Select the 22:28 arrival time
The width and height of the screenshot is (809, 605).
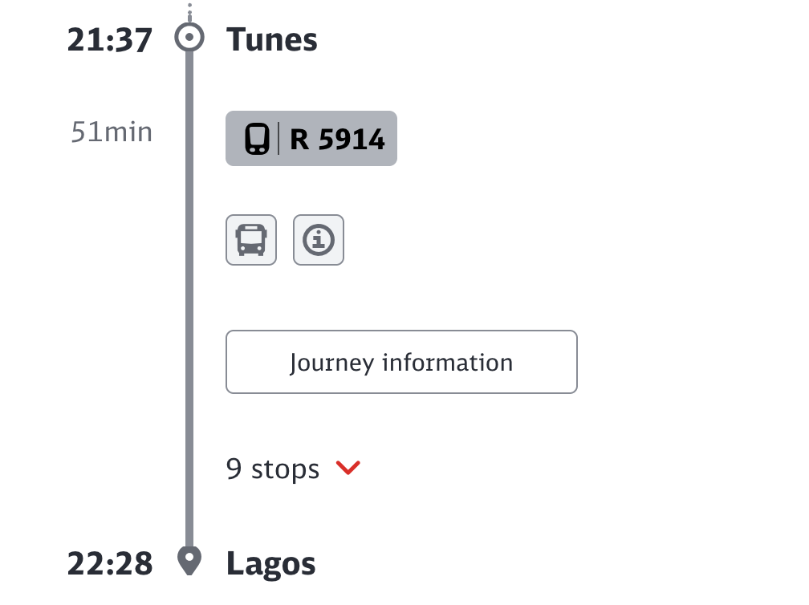pos(110,564)
